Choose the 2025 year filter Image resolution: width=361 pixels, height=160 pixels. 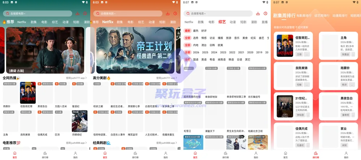pos(205,52)
